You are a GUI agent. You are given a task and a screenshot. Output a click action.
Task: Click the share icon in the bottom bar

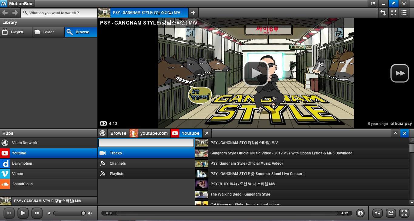[x=391, y=213]
